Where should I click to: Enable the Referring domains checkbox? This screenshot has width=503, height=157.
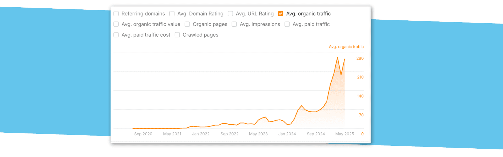[x=116, y=14]
